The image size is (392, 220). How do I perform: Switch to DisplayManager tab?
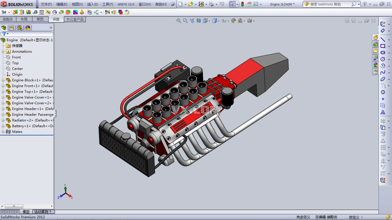28,28
